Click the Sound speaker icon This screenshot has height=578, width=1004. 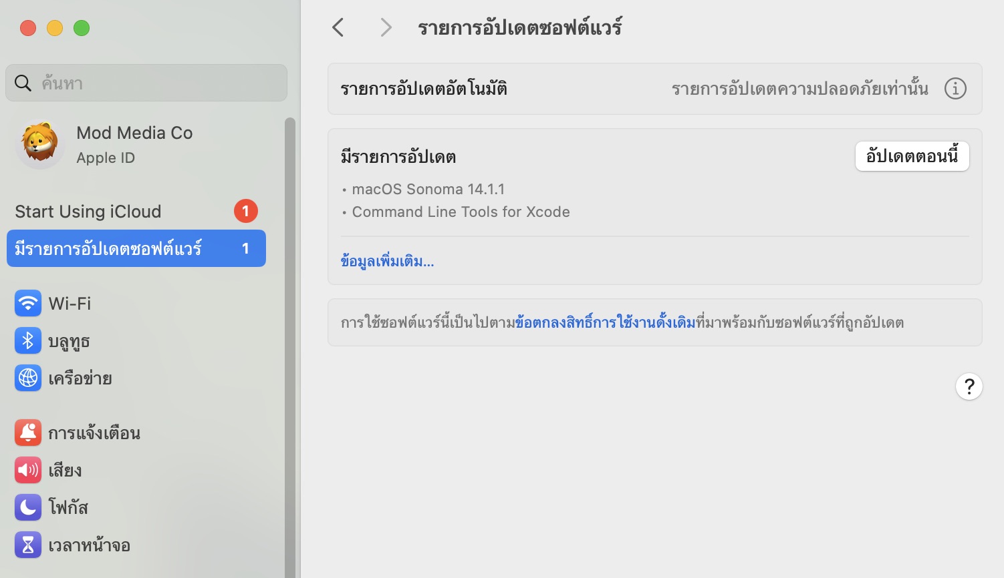28,471
